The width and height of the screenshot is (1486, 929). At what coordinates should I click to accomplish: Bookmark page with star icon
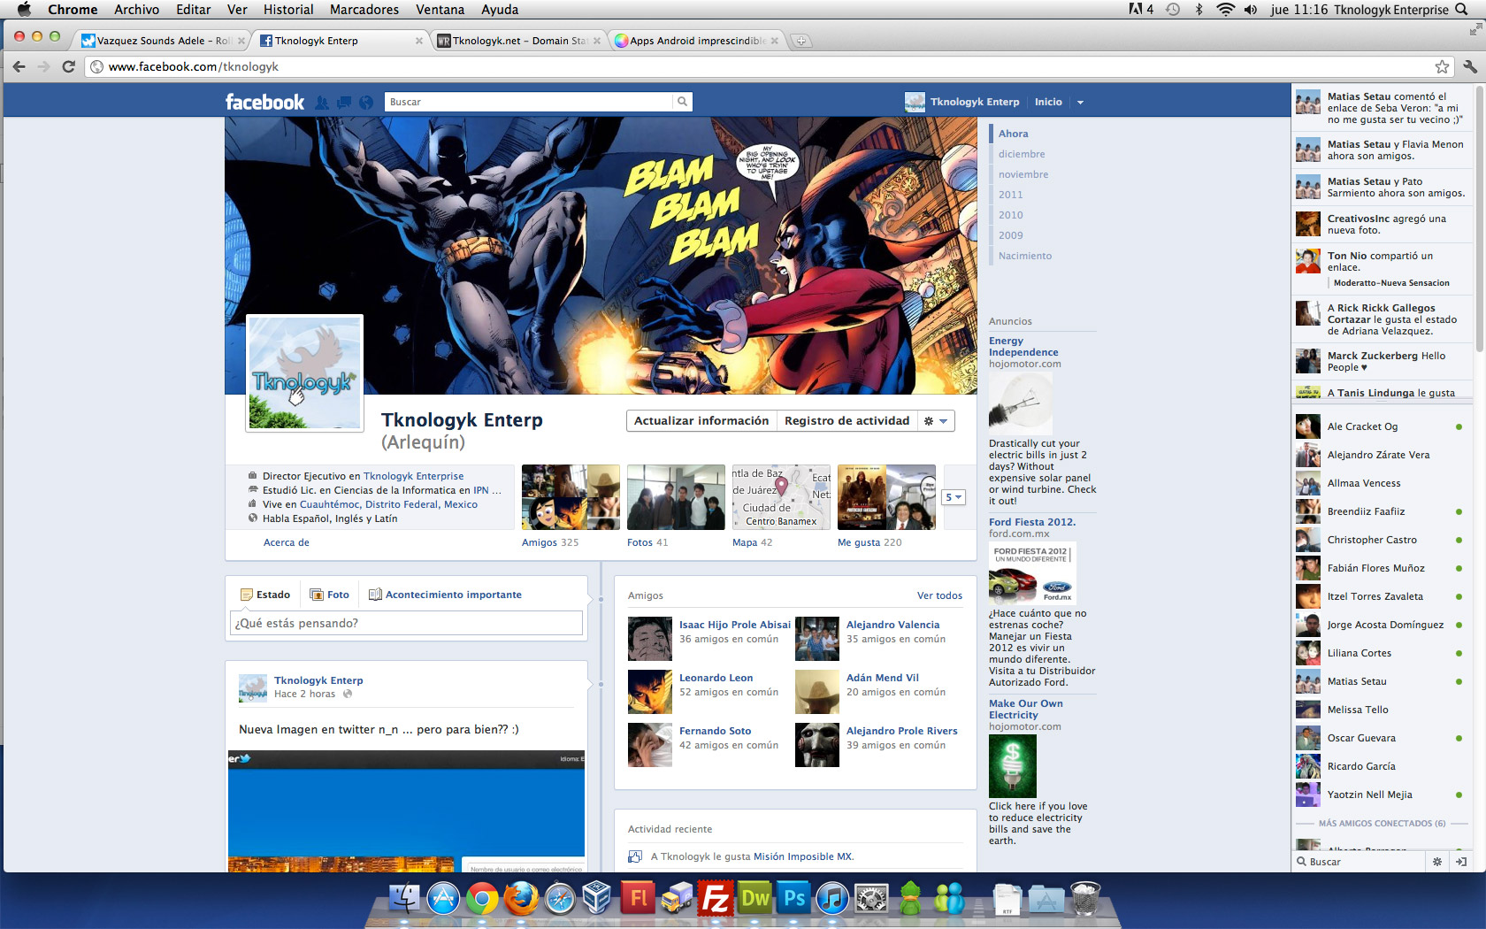coord(1442,66)
